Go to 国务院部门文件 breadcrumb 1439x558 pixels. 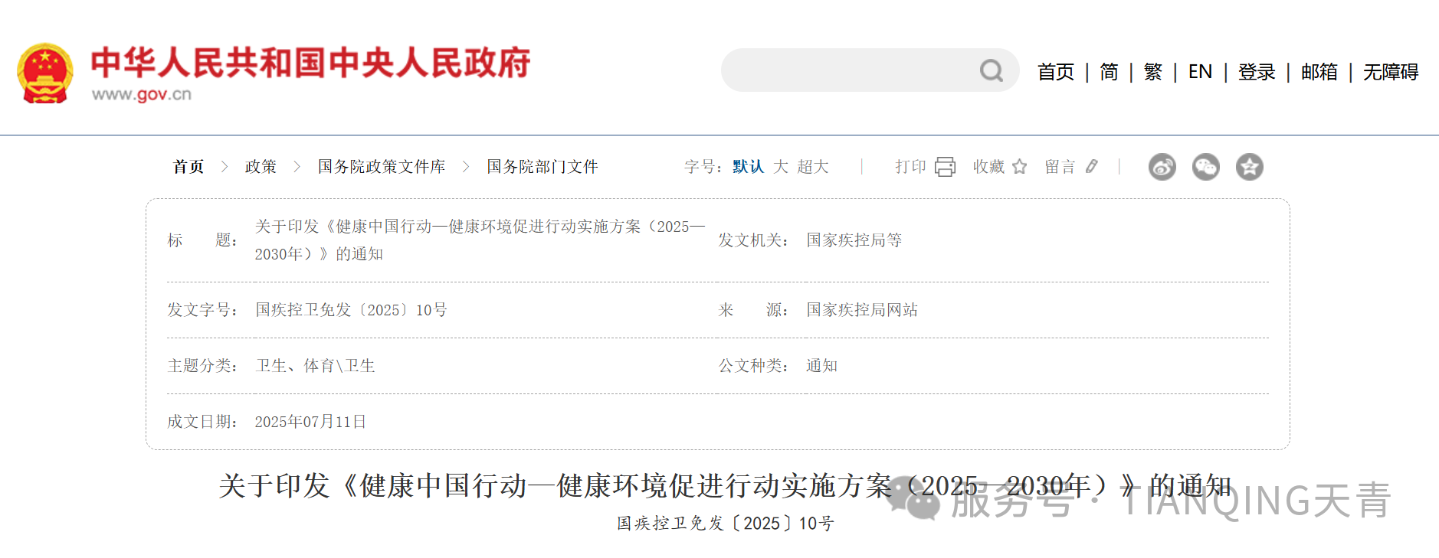tap(542, 167)
